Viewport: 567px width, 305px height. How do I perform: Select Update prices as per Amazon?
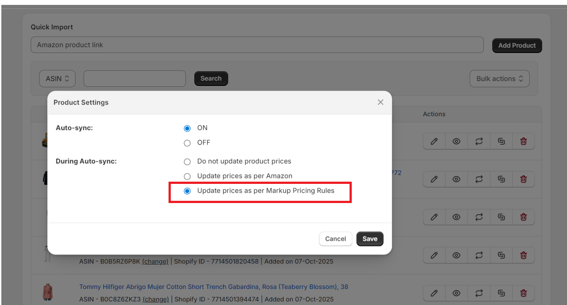pyautogui.click(x=187, y=176)
